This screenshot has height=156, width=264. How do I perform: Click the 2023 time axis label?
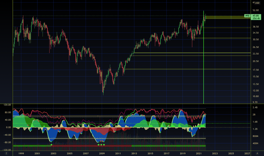click(215, 153)
